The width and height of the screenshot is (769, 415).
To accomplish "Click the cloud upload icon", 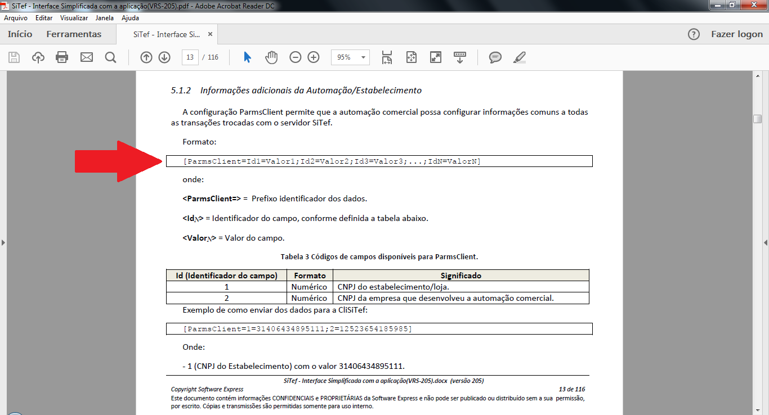I will coord(38,57).
